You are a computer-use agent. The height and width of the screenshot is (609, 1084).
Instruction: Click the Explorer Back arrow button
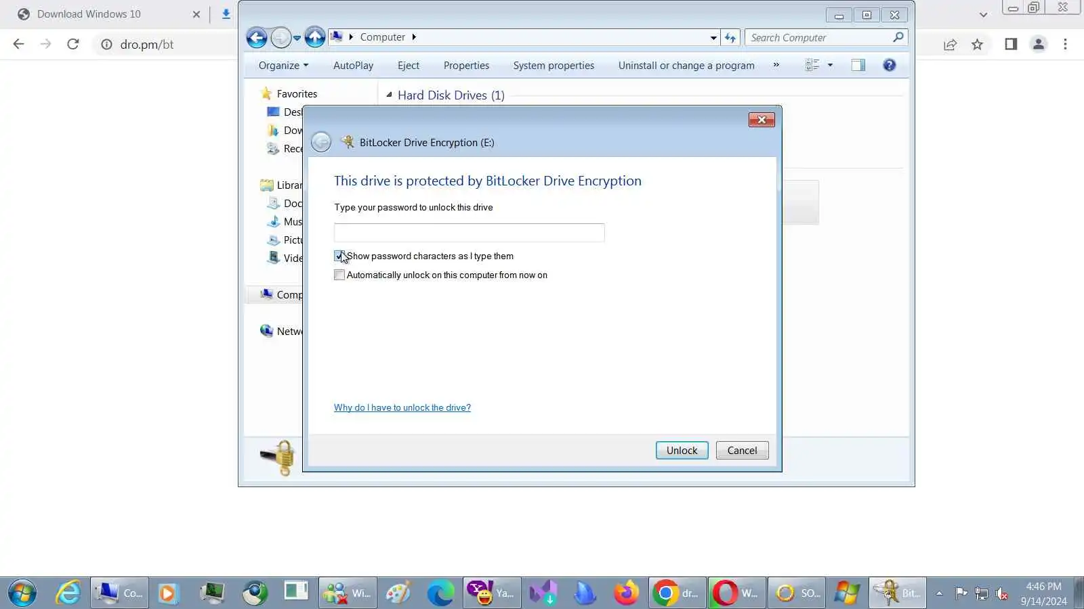click(x=257, y=37)
